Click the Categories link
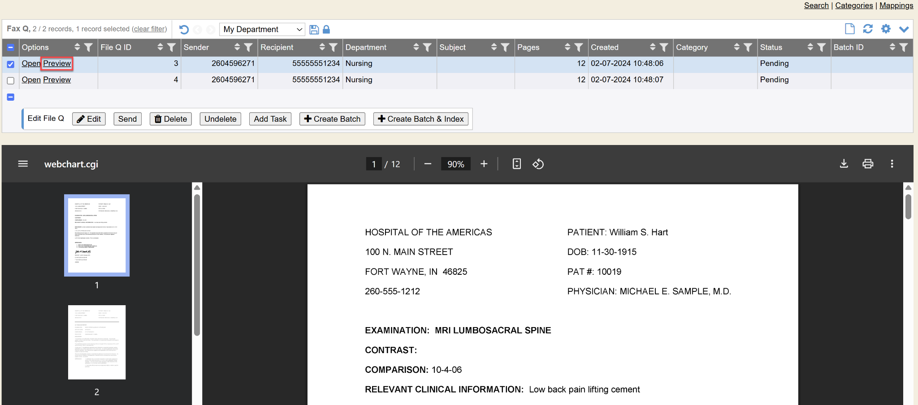Viewport: 918px width, 405px height. pos(854,5)
